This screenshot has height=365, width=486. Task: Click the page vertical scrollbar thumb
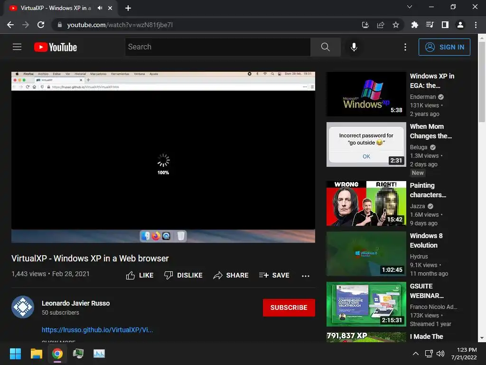point(482,82)
